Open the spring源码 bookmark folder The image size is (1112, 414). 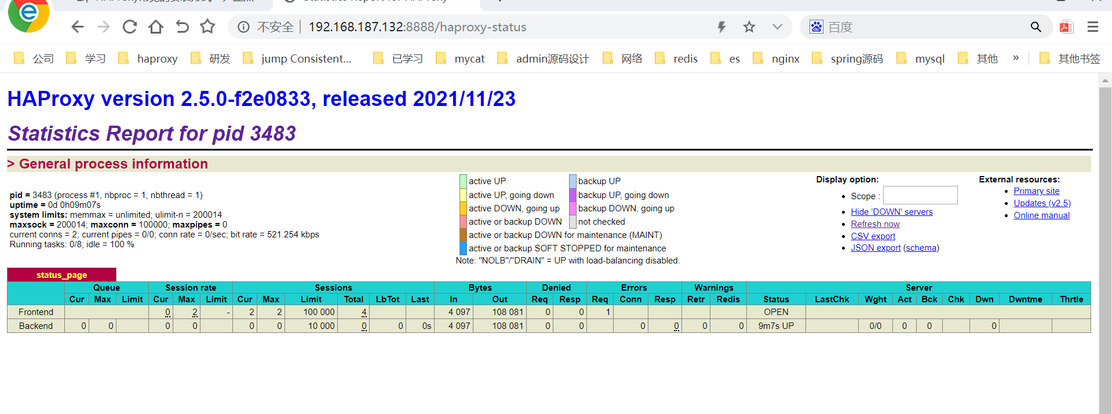coord(848,58)
